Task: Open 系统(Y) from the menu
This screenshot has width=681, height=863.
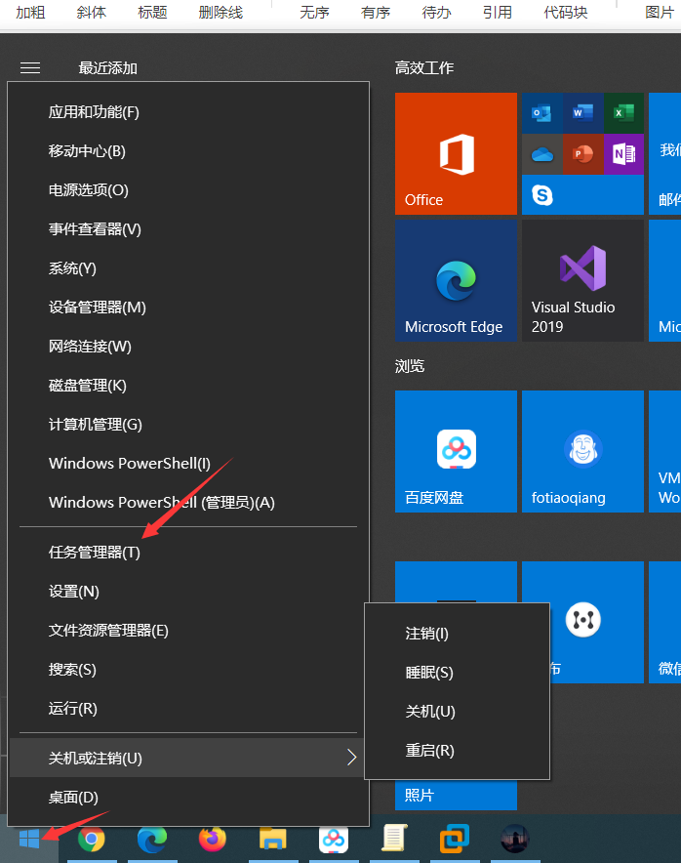Action: pos(188,268)
